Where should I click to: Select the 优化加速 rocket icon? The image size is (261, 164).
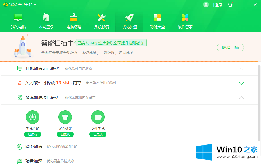coord(129,18)
